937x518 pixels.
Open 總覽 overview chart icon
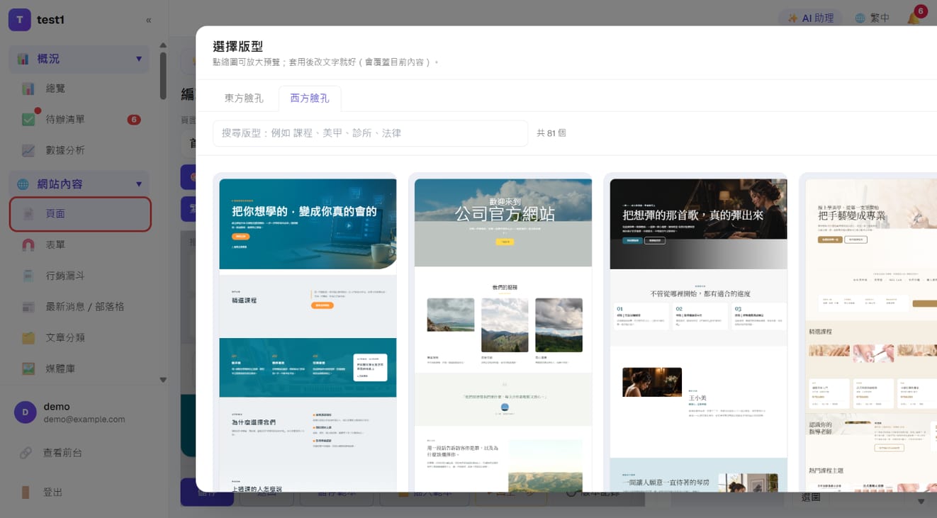pyautogui.click(x=28, y=89)
